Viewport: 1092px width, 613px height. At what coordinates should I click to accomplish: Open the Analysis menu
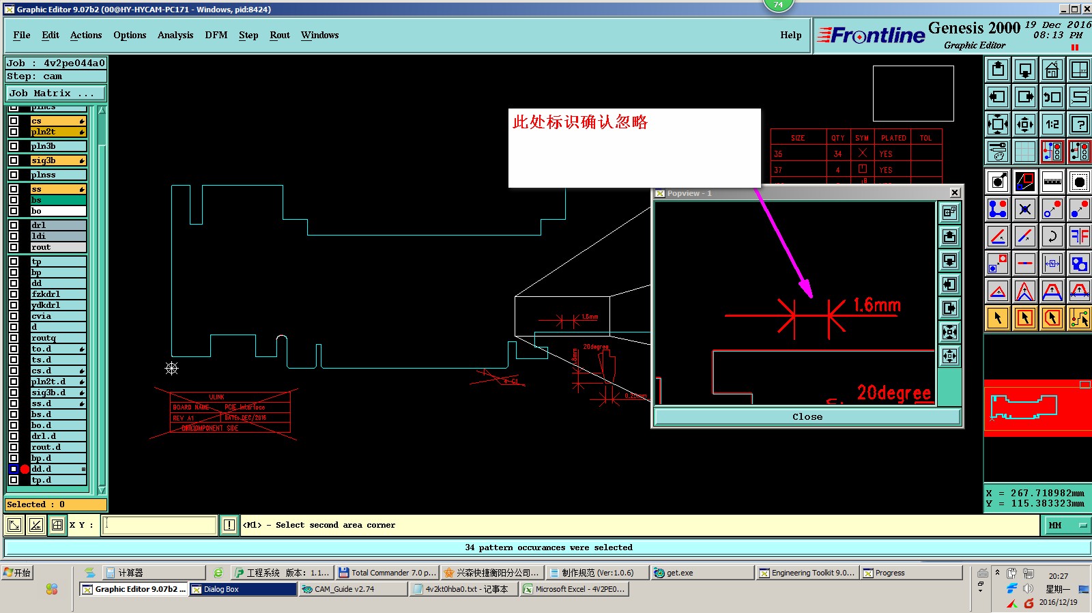(175, 35)
